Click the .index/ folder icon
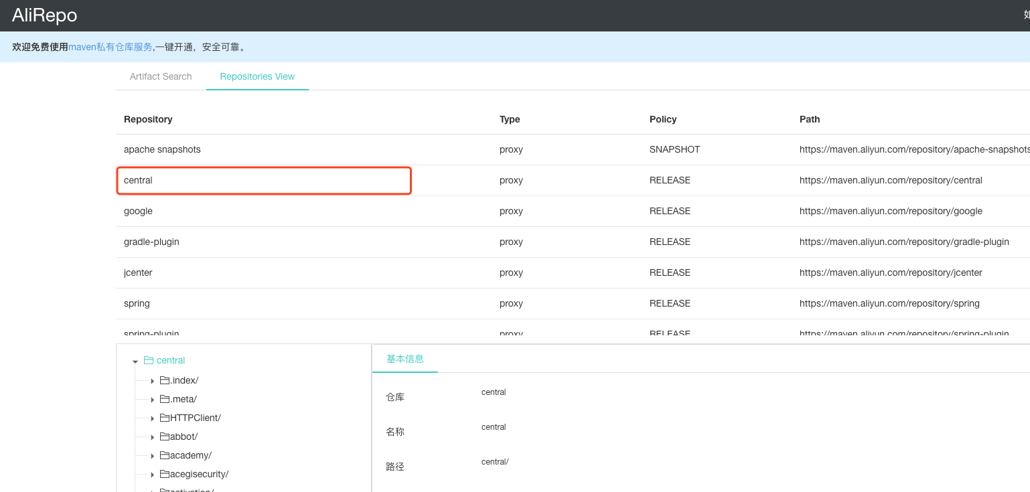This screenshot has width=1030, height=492. (165, 380)
